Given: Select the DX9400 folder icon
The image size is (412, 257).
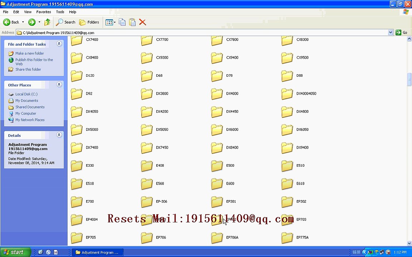Looking at the screenshot, I should [287, 148].
